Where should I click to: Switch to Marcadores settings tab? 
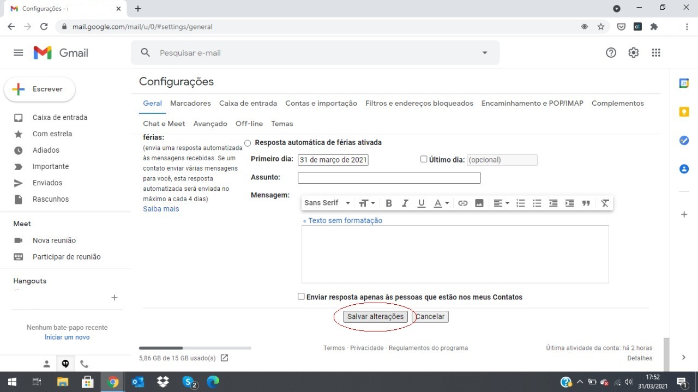pyautogui.click(x=190, y=103)
